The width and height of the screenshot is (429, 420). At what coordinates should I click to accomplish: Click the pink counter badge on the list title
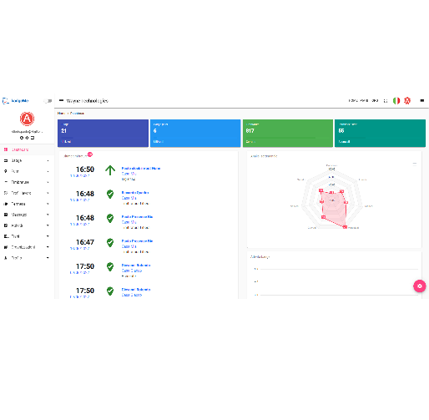click(x=90, y=154)
